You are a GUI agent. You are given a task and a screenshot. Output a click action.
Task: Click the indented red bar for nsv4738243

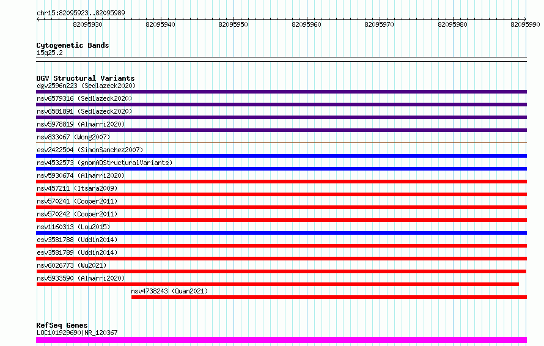point(329,297)
